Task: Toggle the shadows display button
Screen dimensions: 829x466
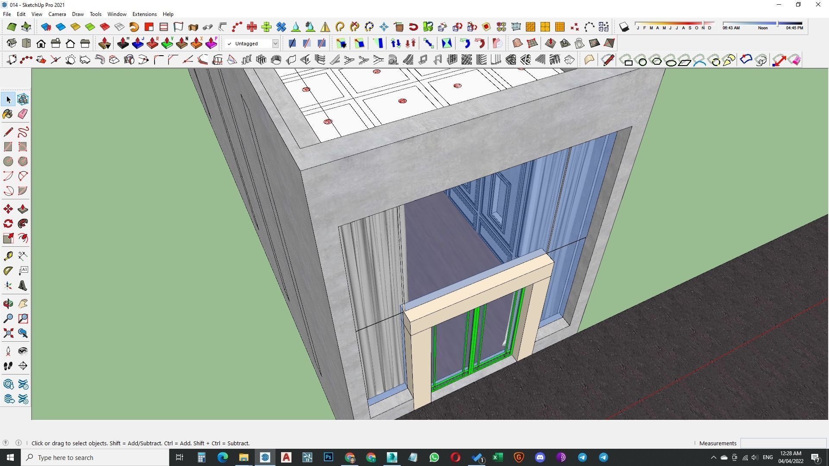Action: [624, 27]
